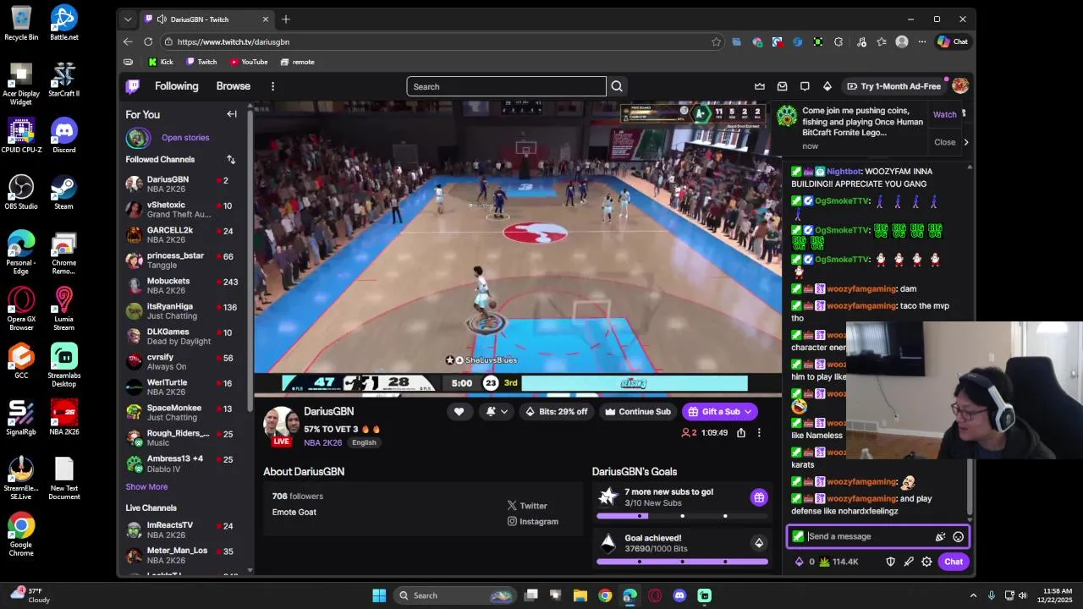Open the Twitter social link
The height and width of the screenshot is (609, 1083).
coord(527,506)
